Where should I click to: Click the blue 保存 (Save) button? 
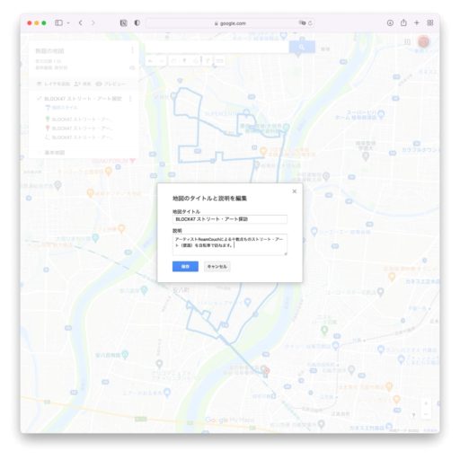pos(185,266)
